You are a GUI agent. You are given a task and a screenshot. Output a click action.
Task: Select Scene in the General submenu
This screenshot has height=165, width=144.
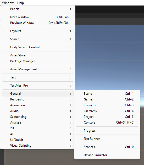(x=107, y=94)
